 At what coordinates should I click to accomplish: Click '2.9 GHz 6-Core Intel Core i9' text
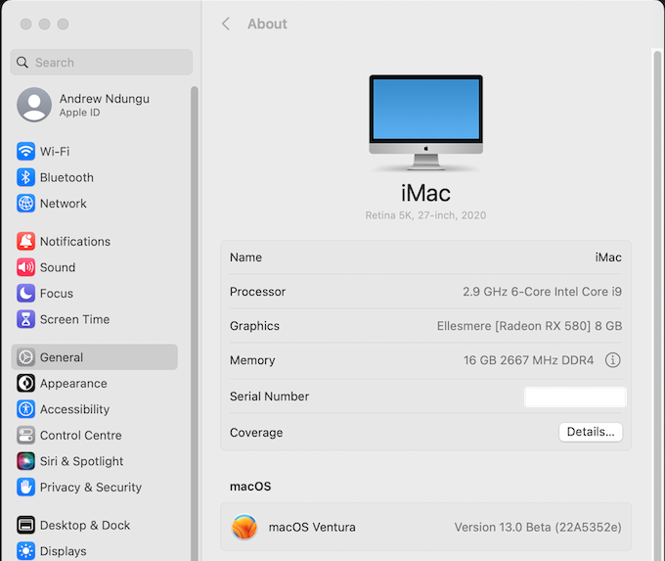pos(542,292)
